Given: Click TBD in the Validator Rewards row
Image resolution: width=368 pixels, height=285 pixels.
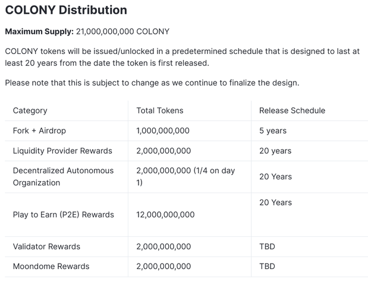Looking at the screenshot, I should click(267, 246).
